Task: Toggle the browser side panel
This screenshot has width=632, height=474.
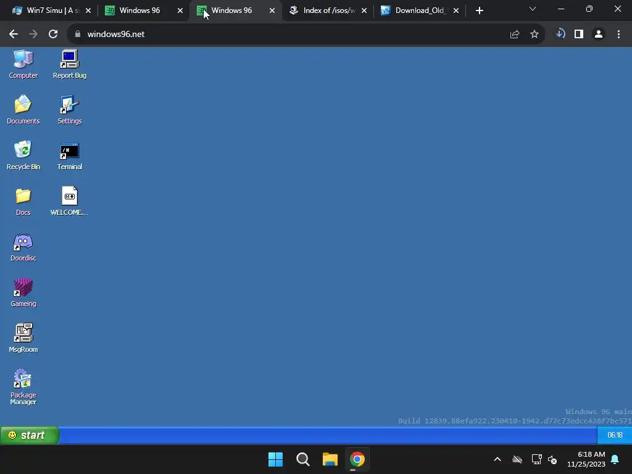Action: pos(579,35)
